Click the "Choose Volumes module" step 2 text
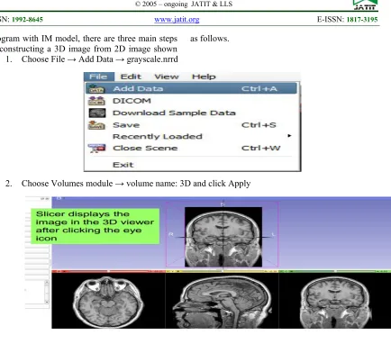 67,184
